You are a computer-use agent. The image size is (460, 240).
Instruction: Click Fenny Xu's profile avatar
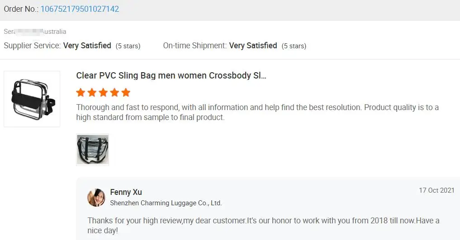pos(96,198)
